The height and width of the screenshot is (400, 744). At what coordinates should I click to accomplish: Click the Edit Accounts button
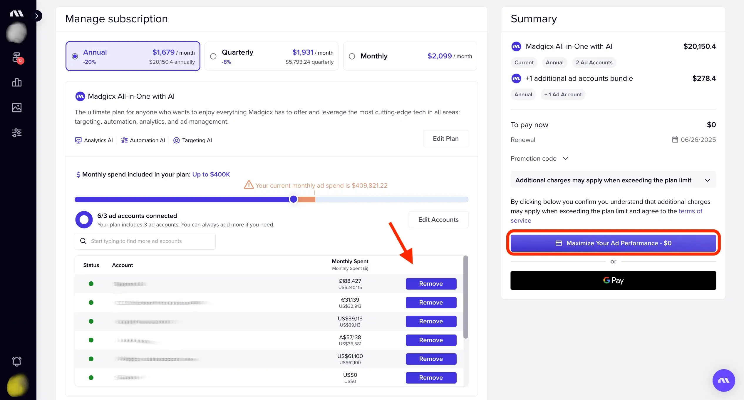pos(438,220)
